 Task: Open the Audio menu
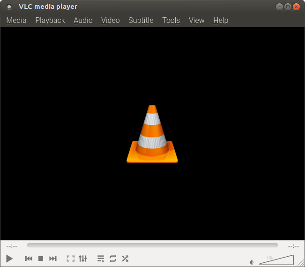click(83, 21)
